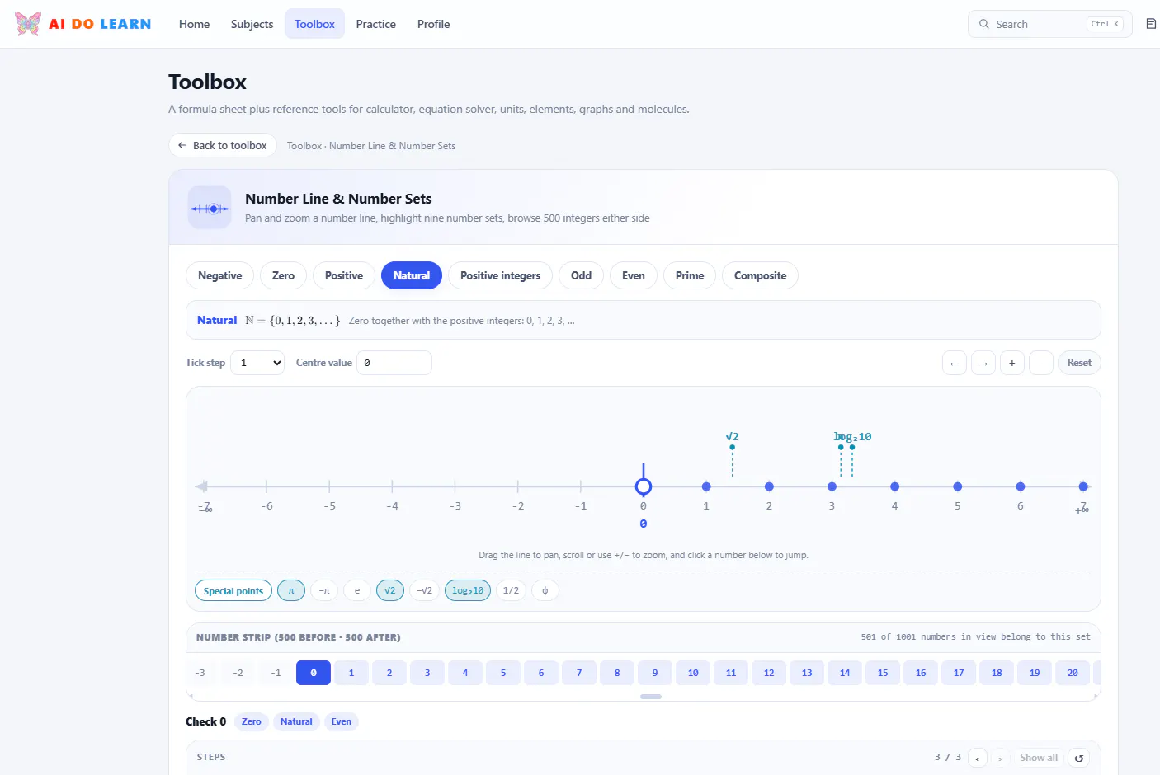This screenshot has width=1160, height=775.
Task: Jump to number 13 in the strip
Action: pyautogui.click(x=807, y=673)
